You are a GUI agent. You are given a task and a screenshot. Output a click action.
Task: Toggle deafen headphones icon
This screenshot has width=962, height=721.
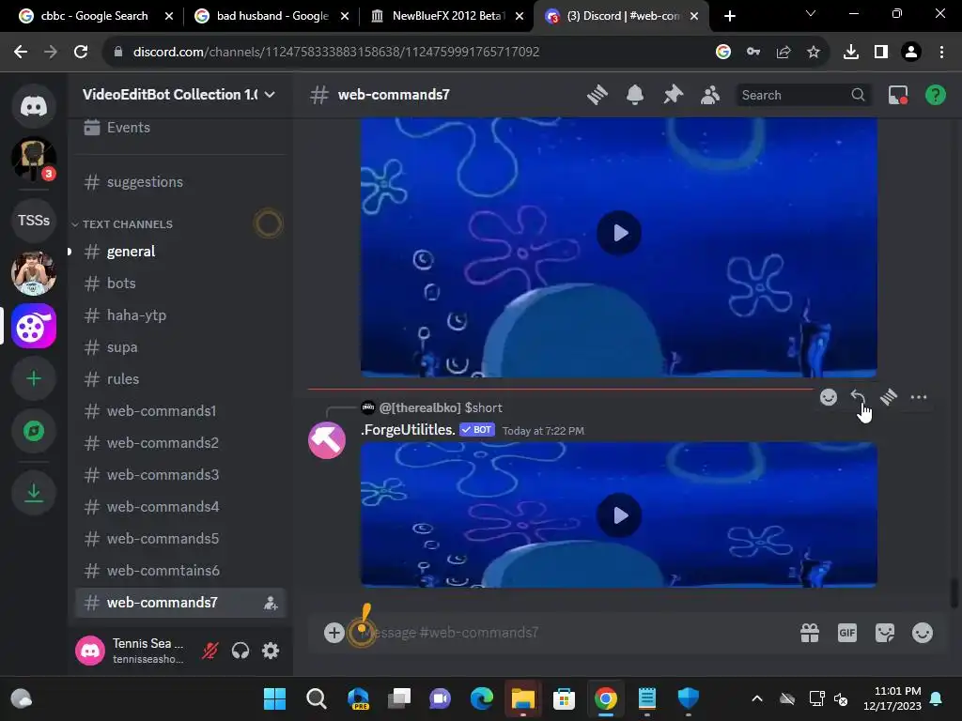tap(240, 651)
